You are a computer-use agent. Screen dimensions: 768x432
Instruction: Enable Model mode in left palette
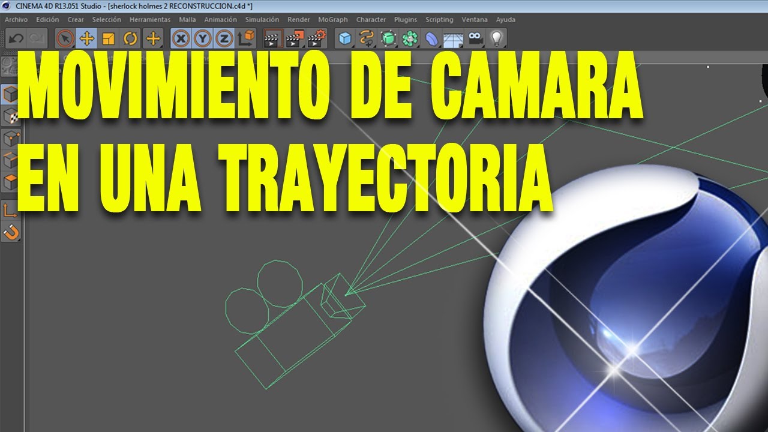click(x=10, y=95)
